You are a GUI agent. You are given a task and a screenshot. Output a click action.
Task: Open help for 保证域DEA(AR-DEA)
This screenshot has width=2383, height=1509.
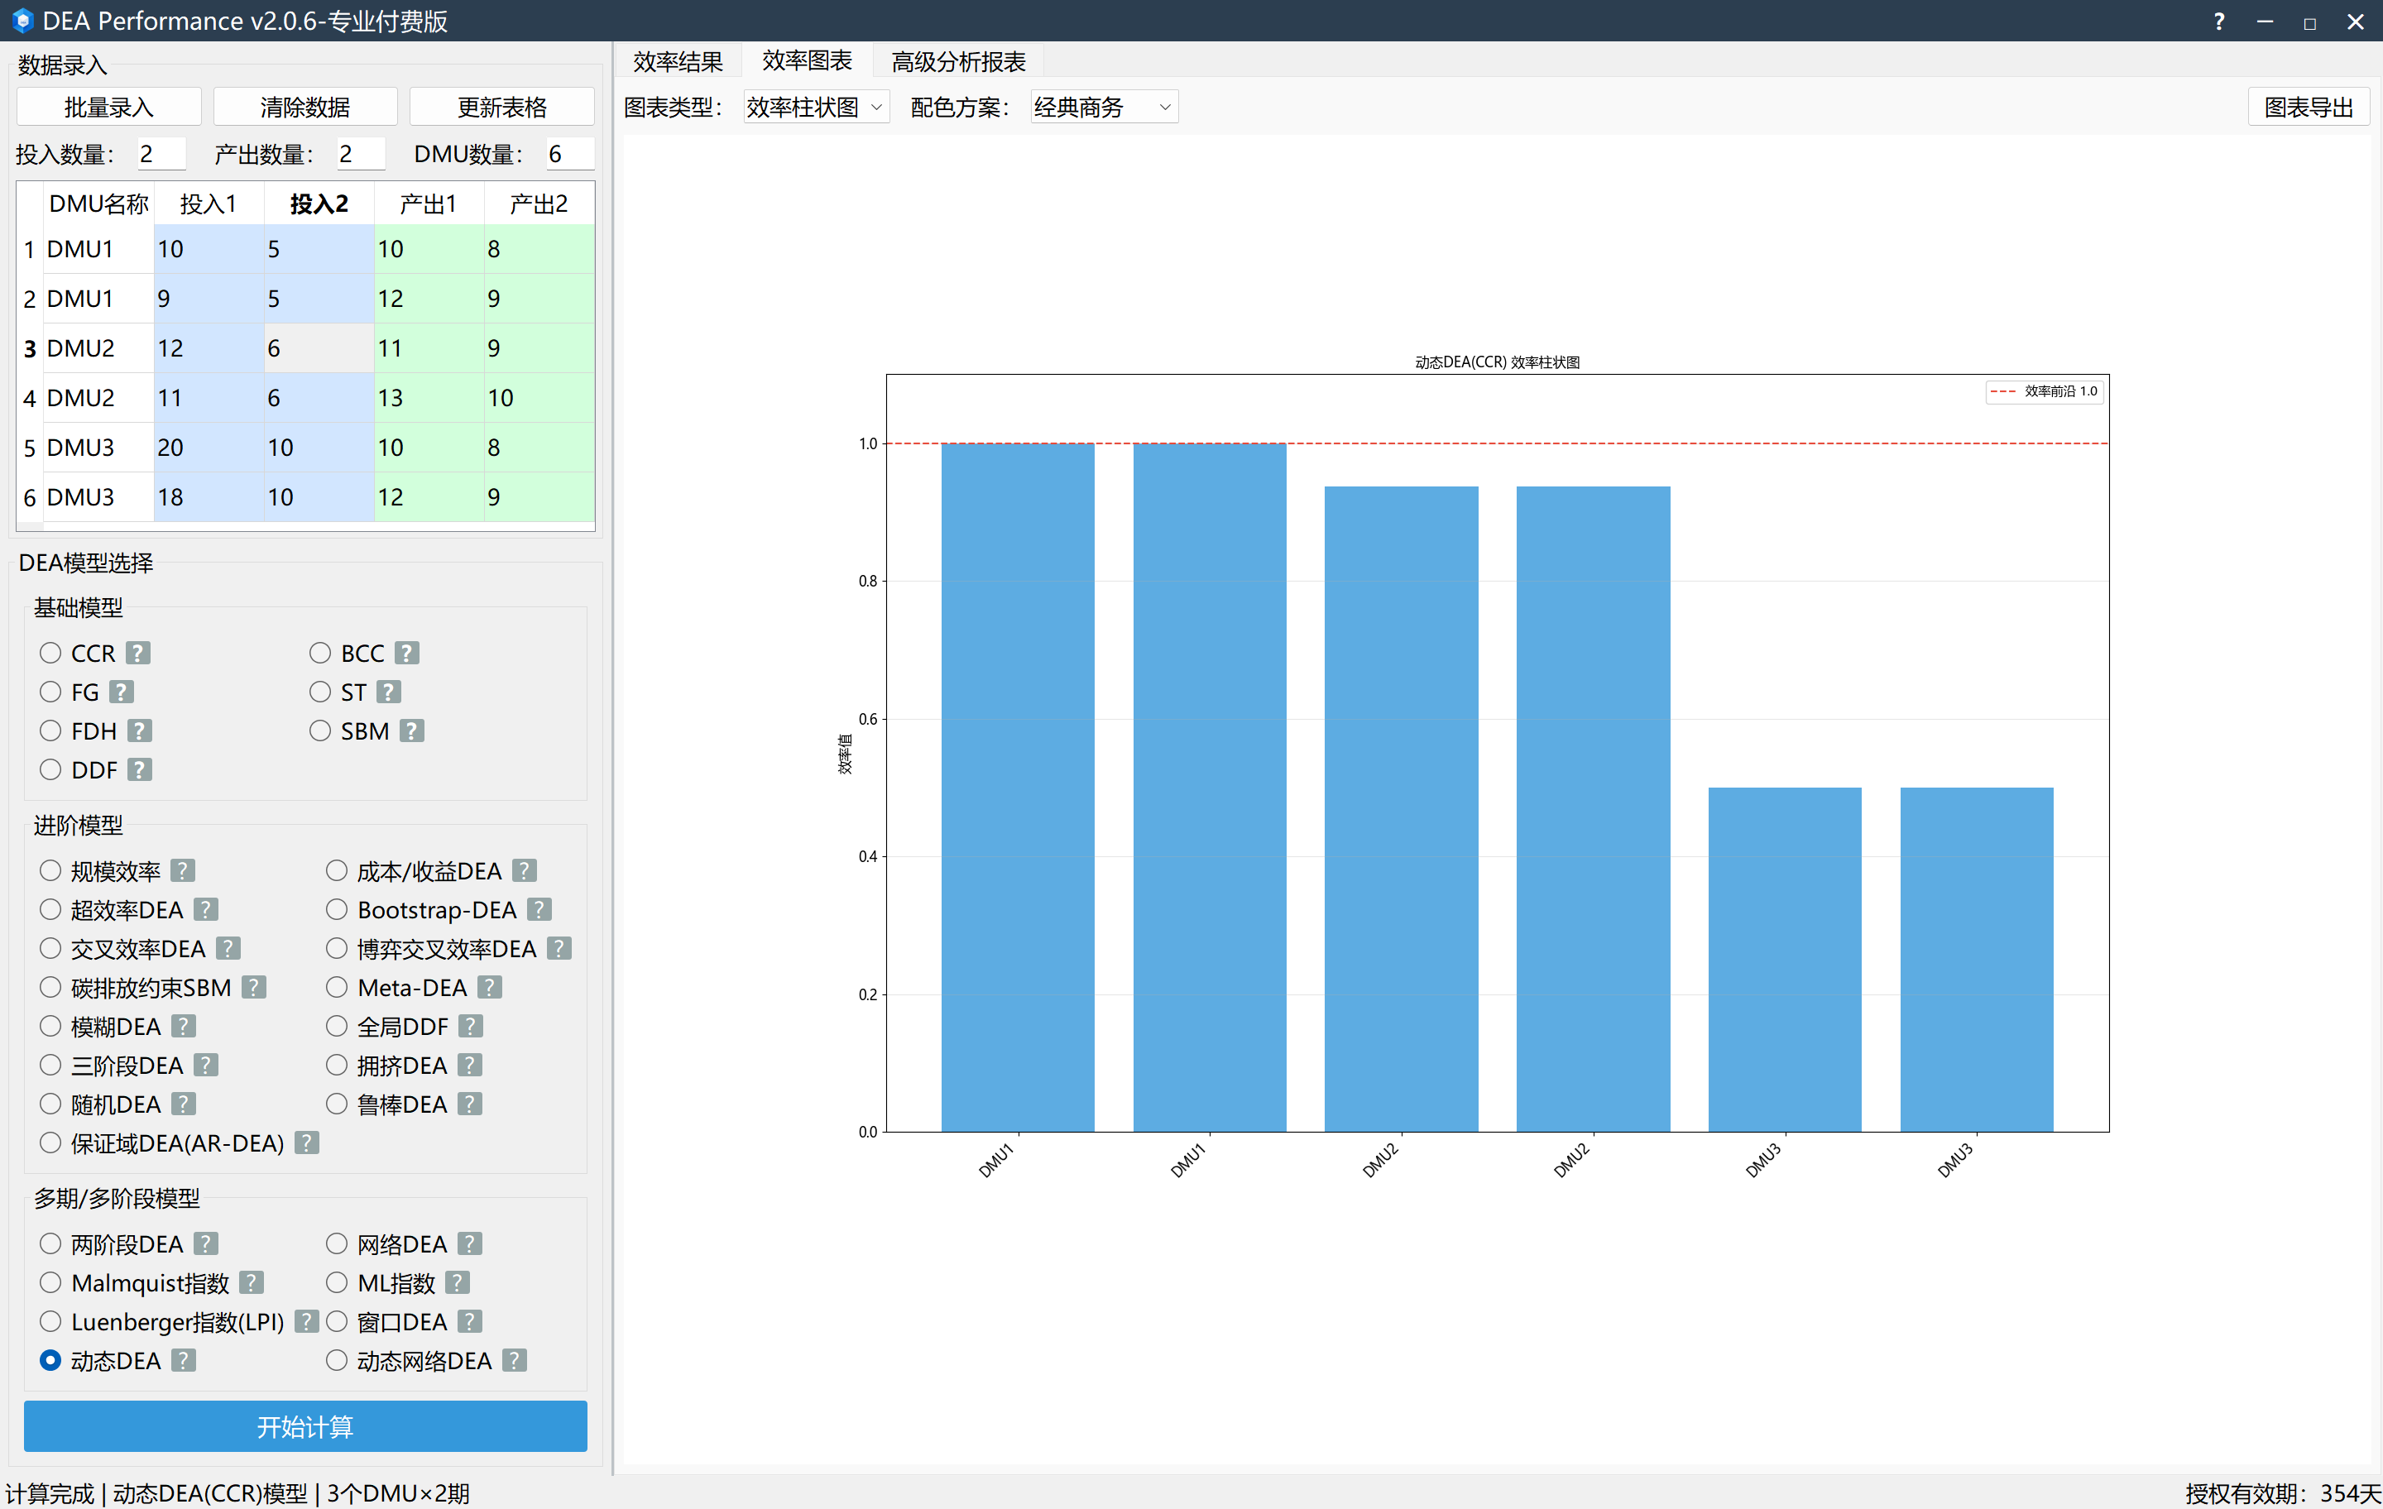tap(307, 1143)
